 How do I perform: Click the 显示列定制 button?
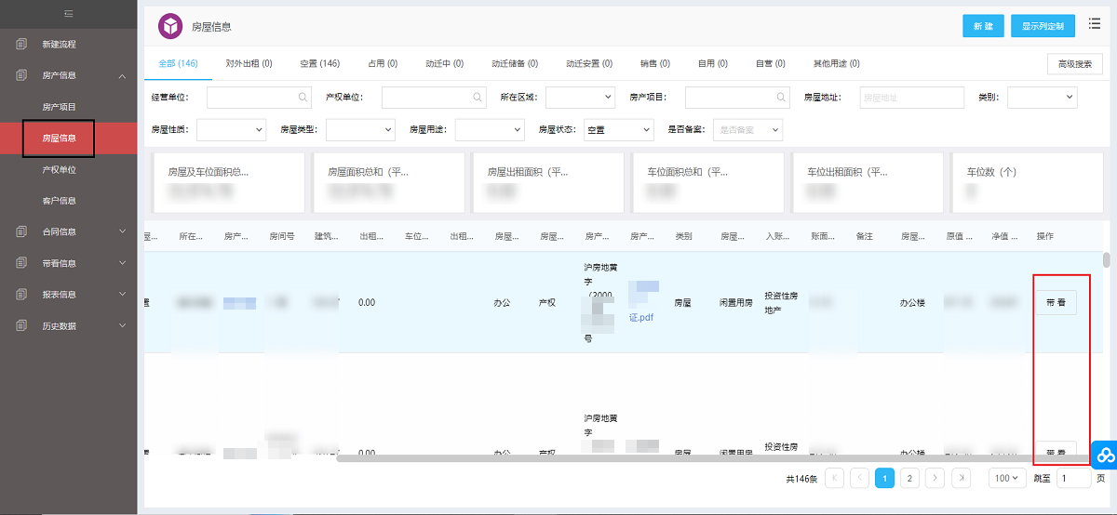tap(1043, 26)
